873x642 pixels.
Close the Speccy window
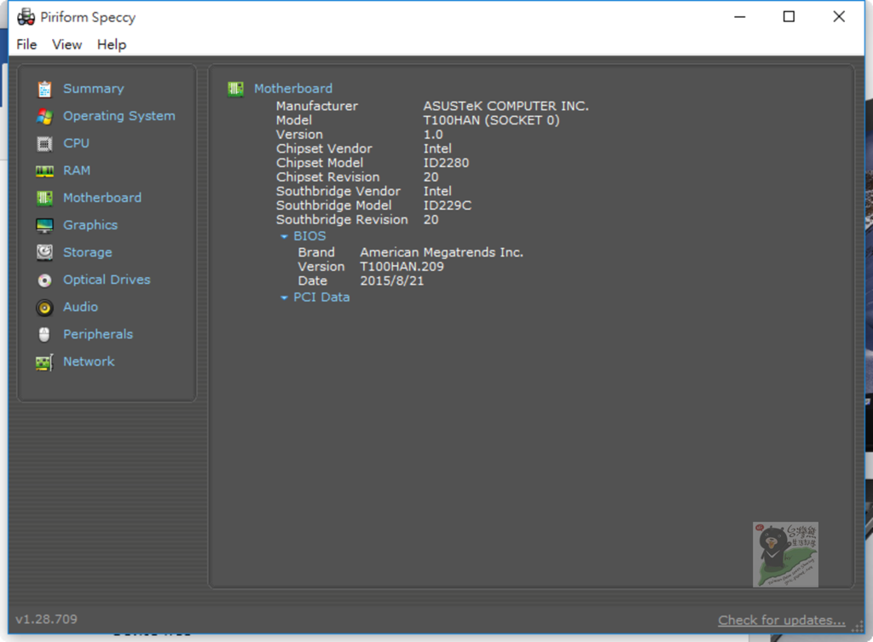click(839, 17)
